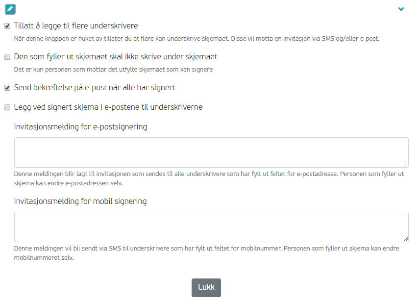Focus the mobil signering invitation message text area
The height and width of the screenshot is (302, 419).
[211, 227]
